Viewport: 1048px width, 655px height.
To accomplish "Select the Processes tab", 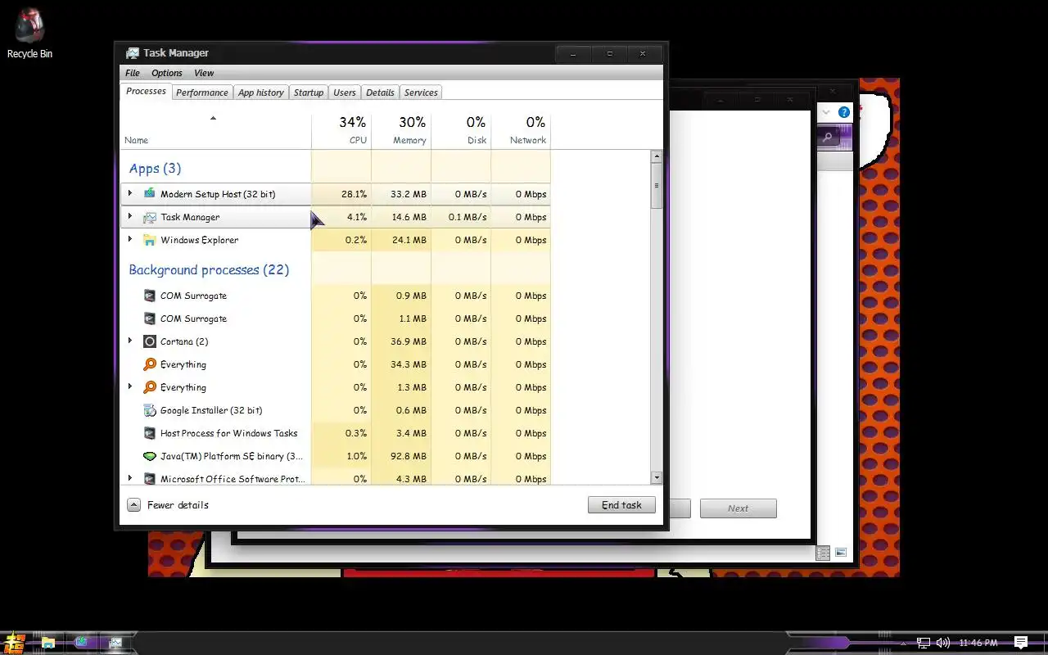I will click(146, 91).
